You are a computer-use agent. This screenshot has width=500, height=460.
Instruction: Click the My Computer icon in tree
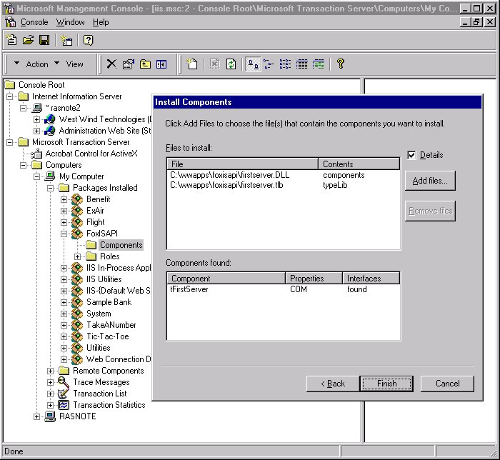click(50, 176)
